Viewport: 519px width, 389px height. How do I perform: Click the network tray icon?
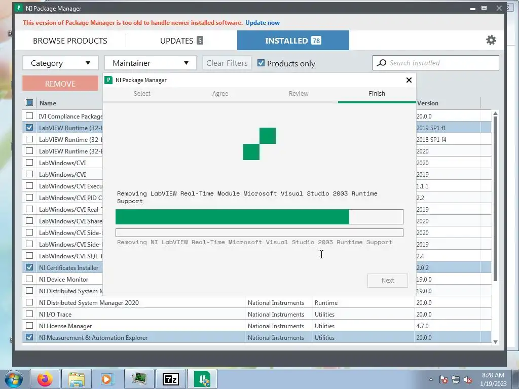pos(456,379)
